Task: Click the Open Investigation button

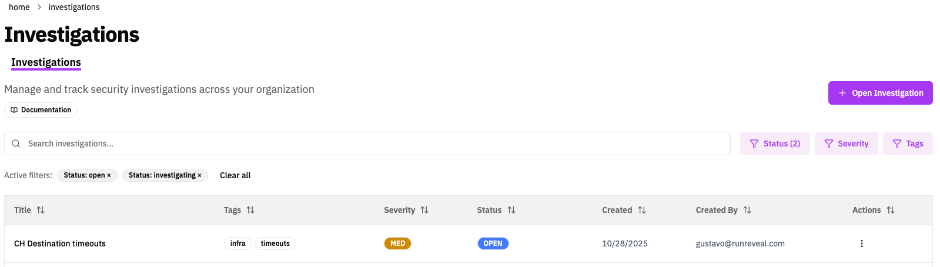Action: click(x=880, y=93)
